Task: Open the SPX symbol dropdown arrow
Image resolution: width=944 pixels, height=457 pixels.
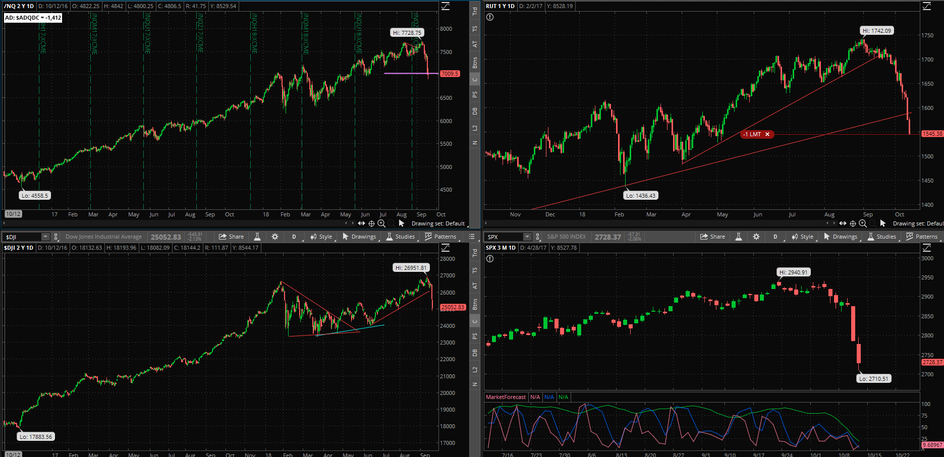Action: 527,237
